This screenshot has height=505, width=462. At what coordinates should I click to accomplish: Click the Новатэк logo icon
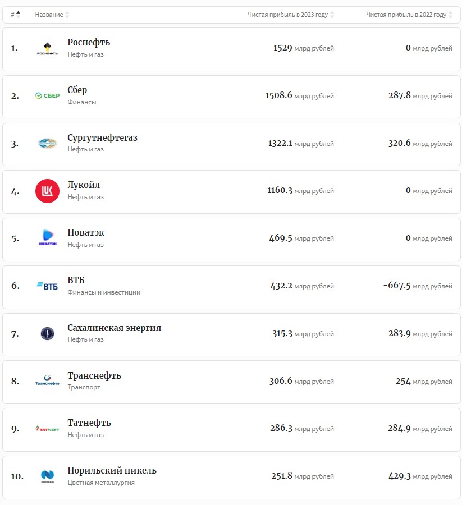tap(47, 238)
